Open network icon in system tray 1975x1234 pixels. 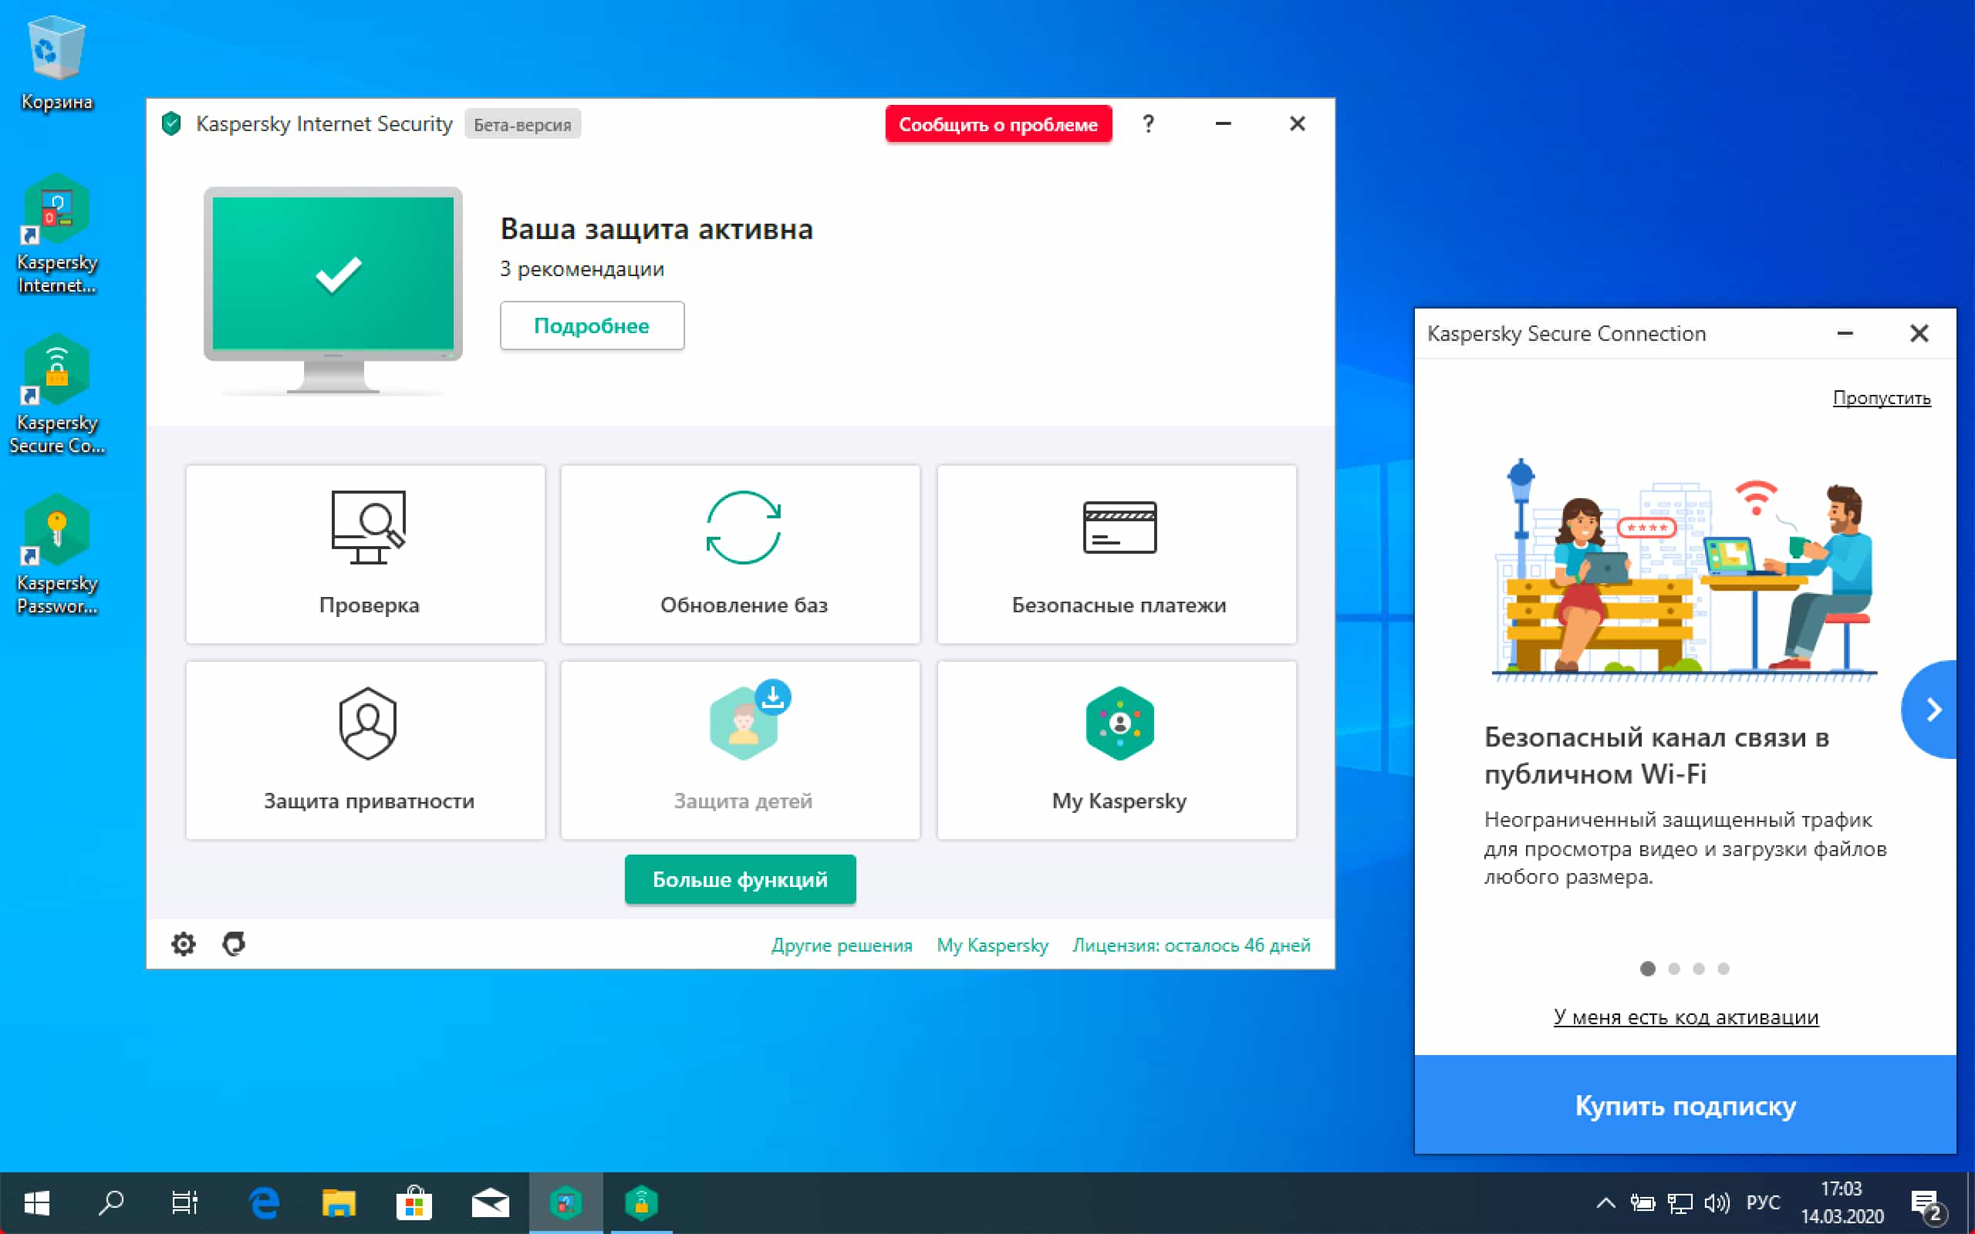pos(1680,1203)
